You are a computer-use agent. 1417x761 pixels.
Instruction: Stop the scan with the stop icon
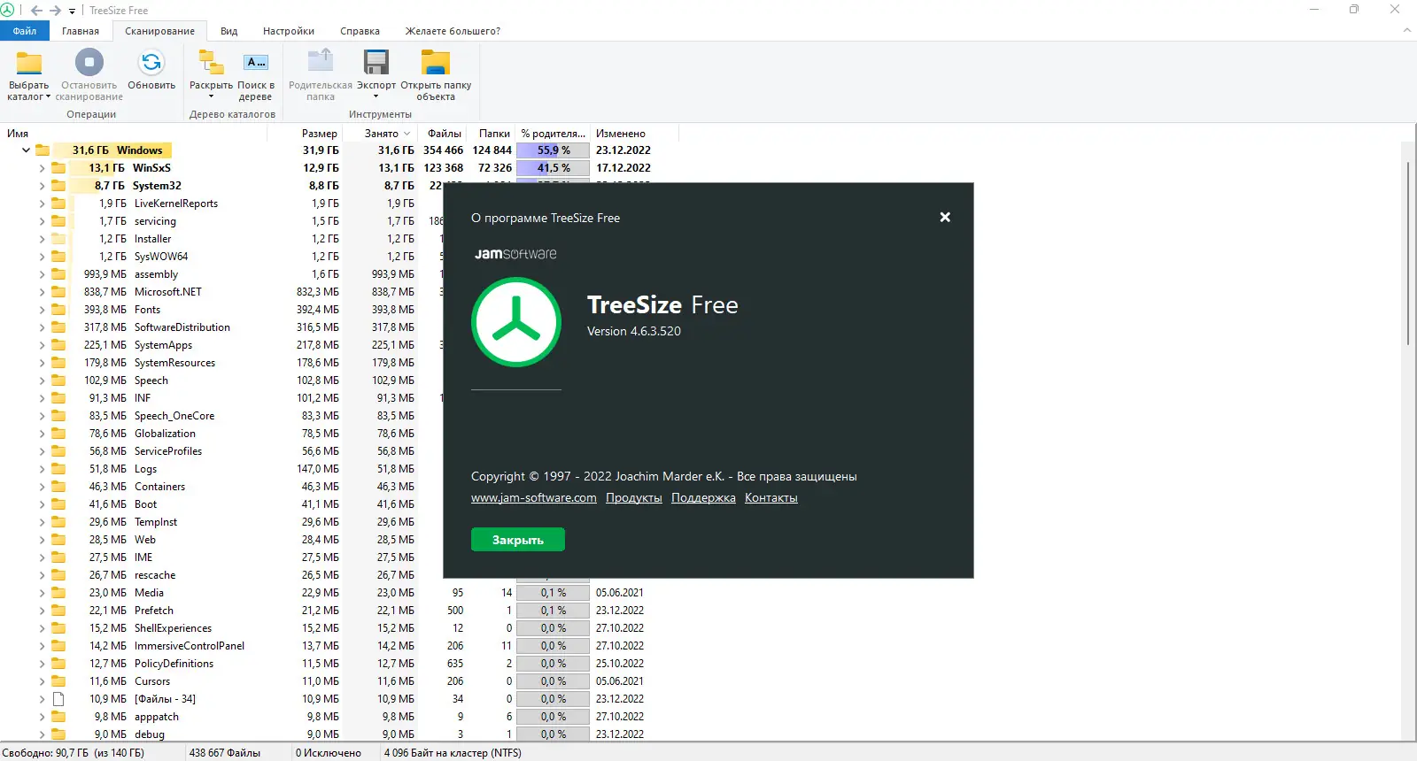89,63
